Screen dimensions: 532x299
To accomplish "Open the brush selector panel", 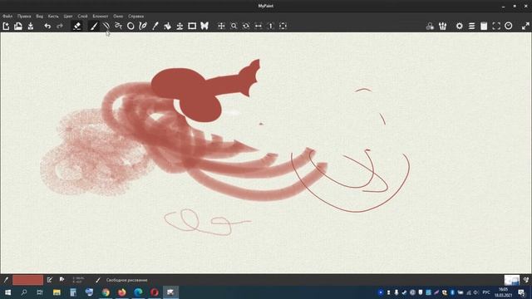I will 442,26.
